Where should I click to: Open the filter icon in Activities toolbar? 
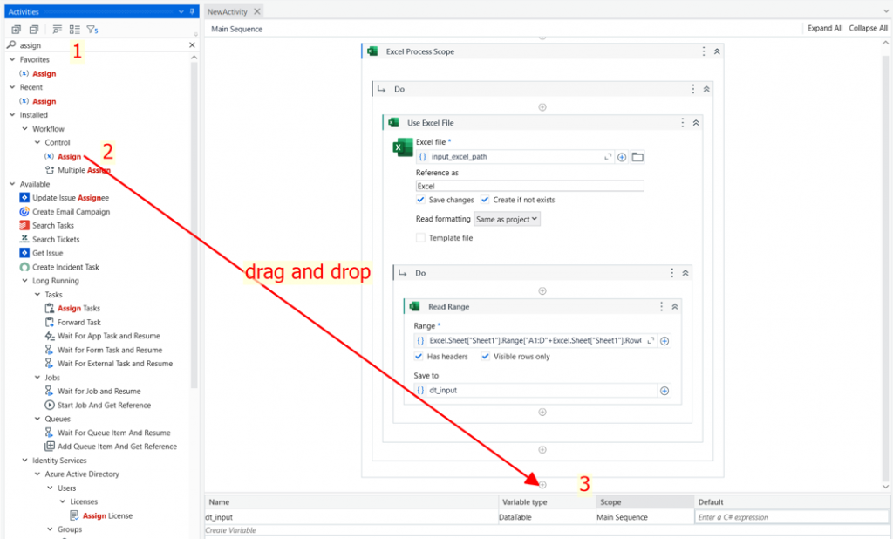(92, 30)
